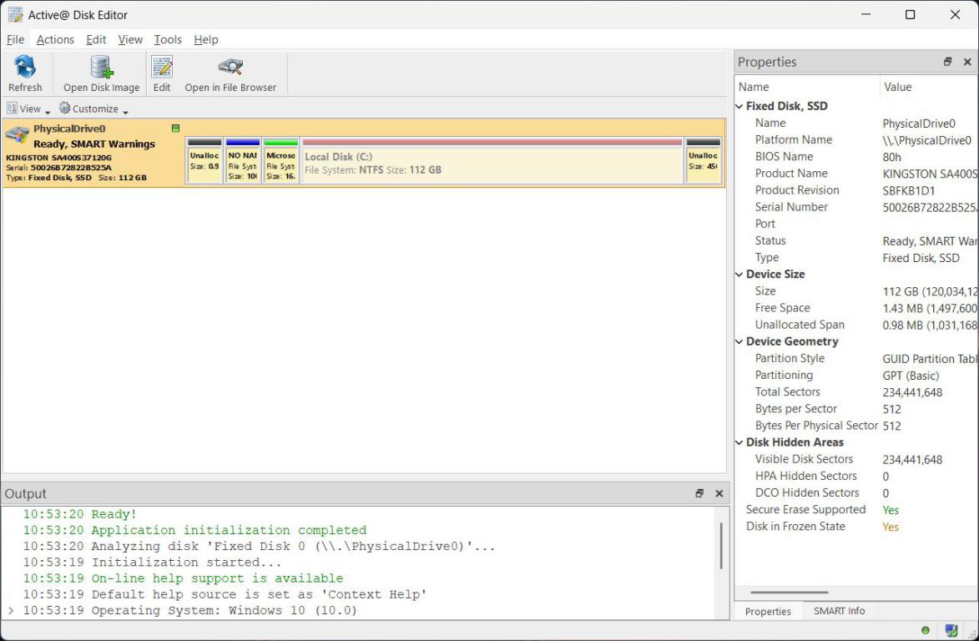
Task: Collapse the Device Geometry section
Action: pos(739,341)
